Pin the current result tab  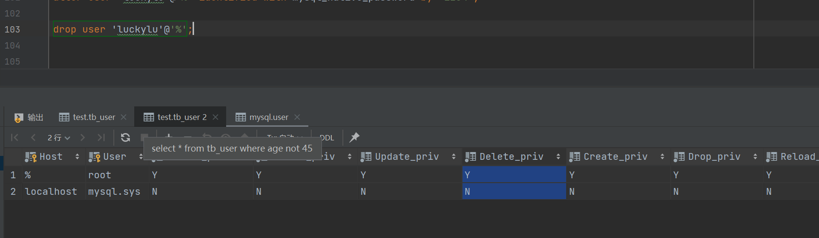[355, 137]
